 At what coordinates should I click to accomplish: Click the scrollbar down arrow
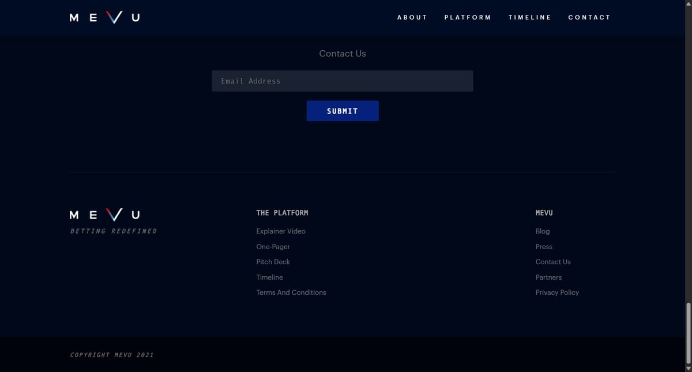point(687,368)
